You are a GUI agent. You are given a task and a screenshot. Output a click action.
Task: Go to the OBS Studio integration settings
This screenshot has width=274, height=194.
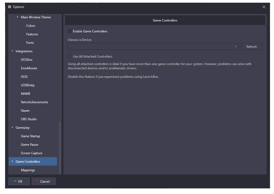[x=29, y=119]
